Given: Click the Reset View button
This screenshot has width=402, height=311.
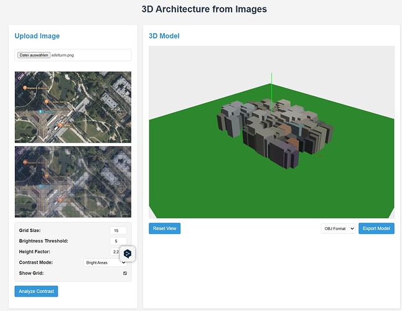Looking at the screenshot, I should coord(164,228).
